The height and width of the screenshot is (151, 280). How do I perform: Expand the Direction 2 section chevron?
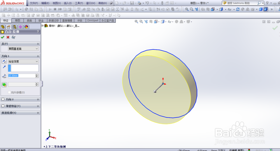38,99
